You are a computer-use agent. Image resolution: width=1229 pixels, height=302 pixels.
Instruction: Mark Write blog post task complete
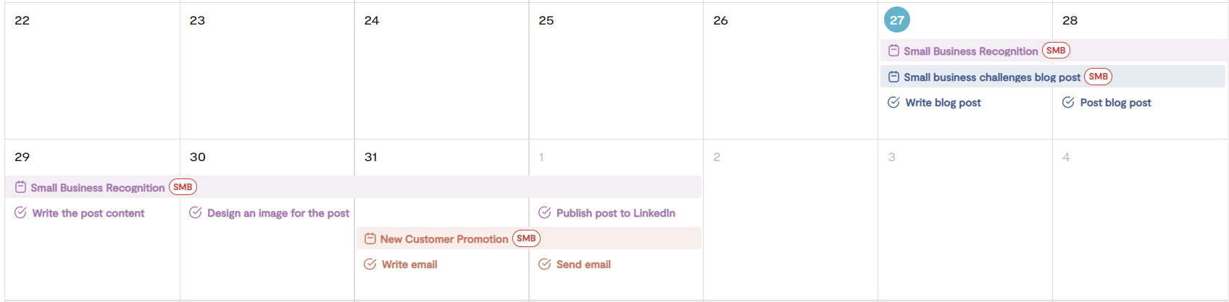tap(893, 103)
